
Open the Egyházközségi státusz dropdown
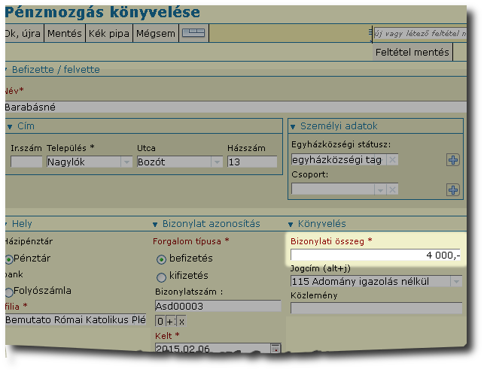point(381,159)
